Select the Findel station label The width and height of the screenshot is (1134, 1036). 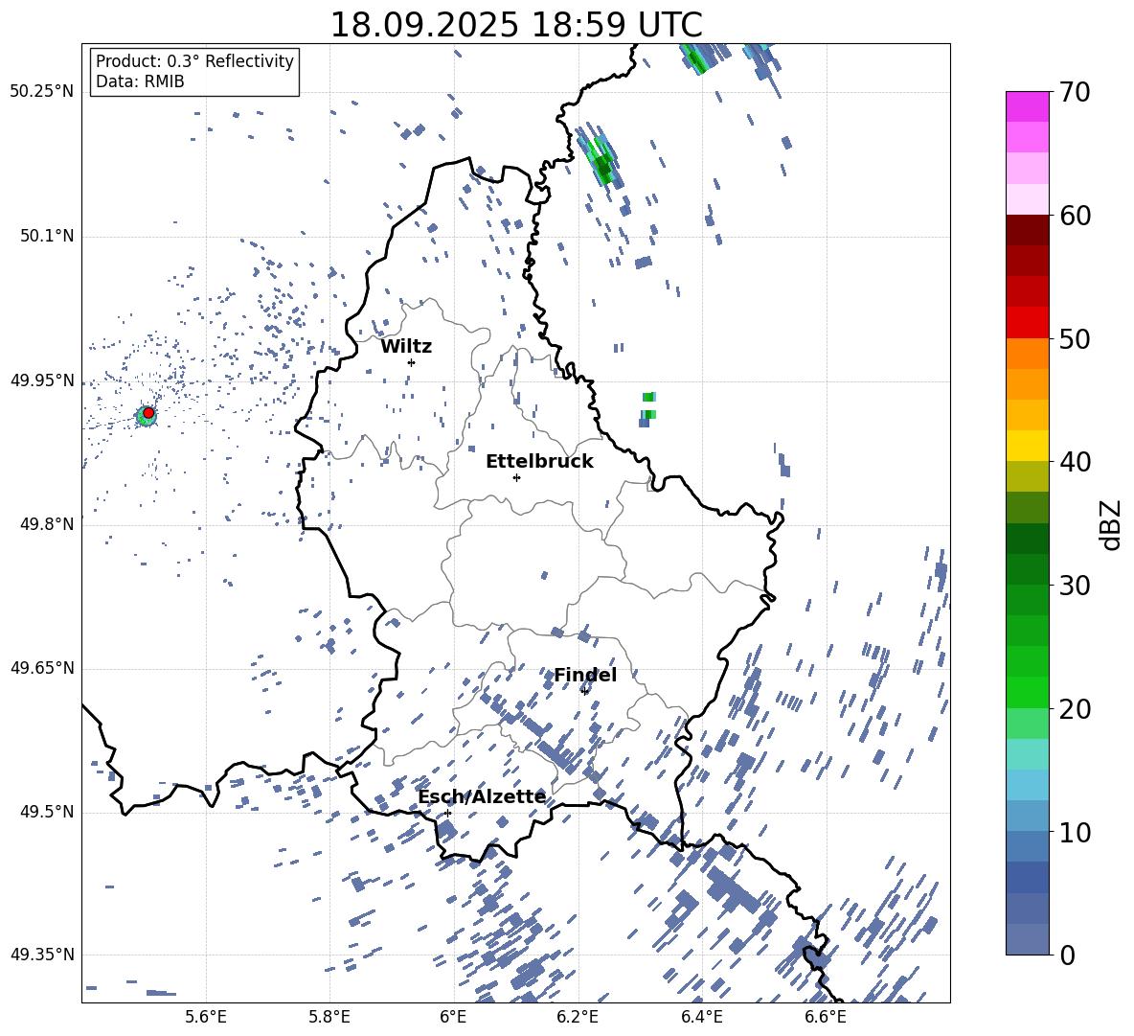click(x=585, y=676)
